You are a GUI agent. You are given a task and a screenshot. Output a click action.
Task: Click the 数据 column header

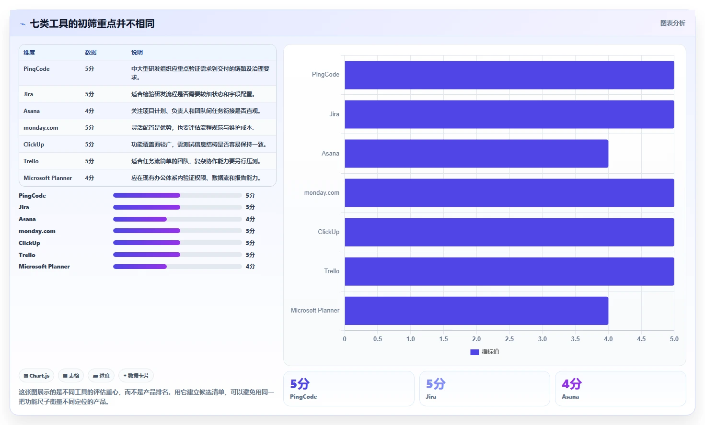pos(91,53)
